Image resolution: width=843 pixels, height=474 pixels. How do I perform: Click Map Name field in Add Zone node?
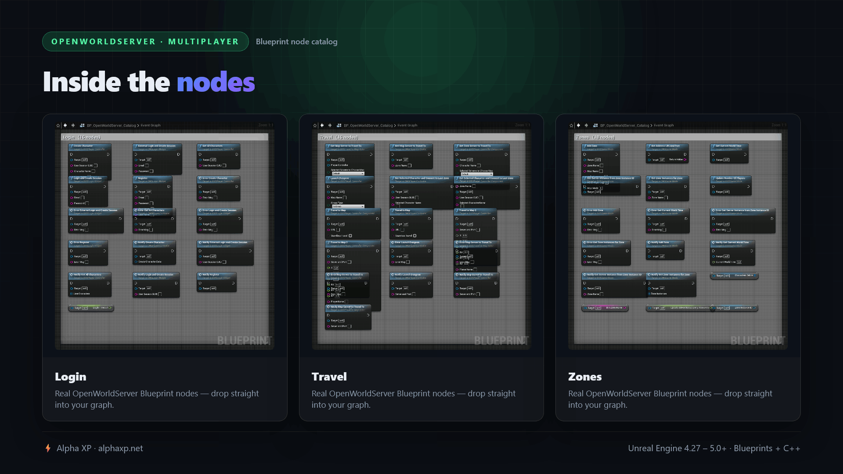point(601,172)
